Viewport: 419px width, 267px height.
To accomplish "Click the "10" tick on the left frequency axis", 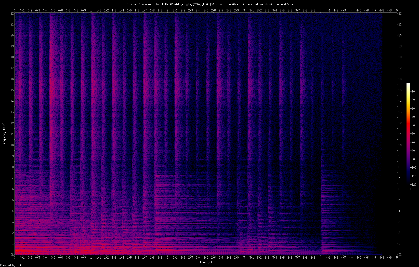I will [12, 145].
